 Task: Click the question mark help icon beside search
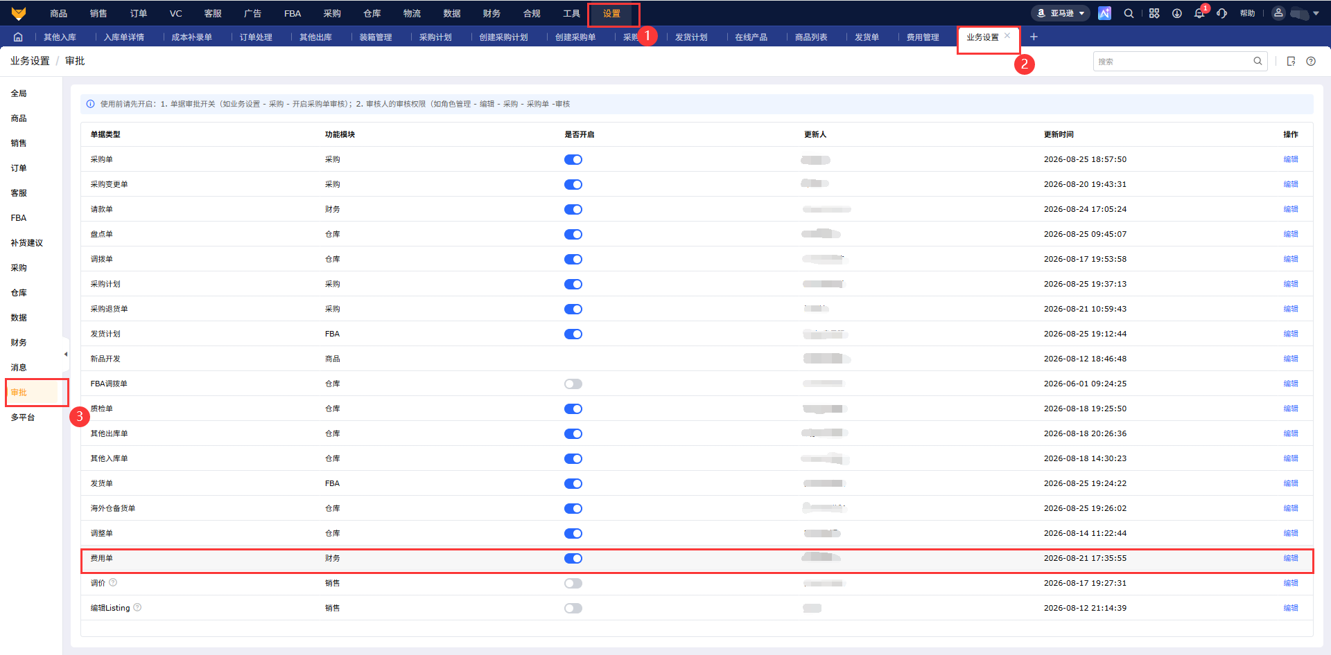(x=1311, y=61)
